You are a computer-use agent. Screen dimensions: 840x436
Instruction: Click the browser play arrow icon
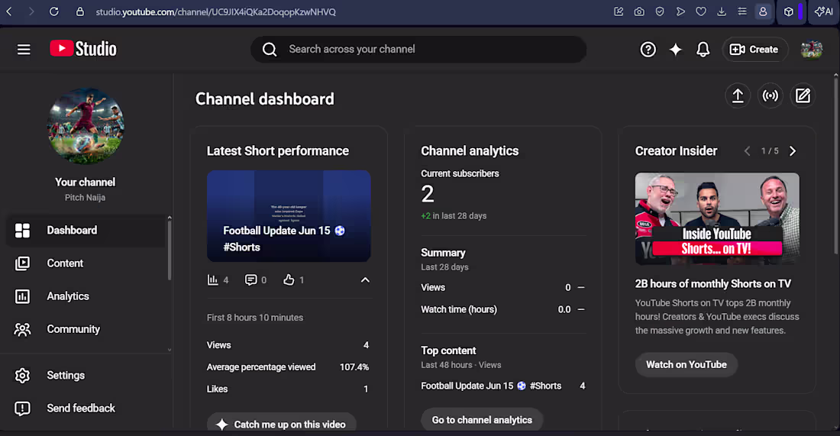point(680,11)
